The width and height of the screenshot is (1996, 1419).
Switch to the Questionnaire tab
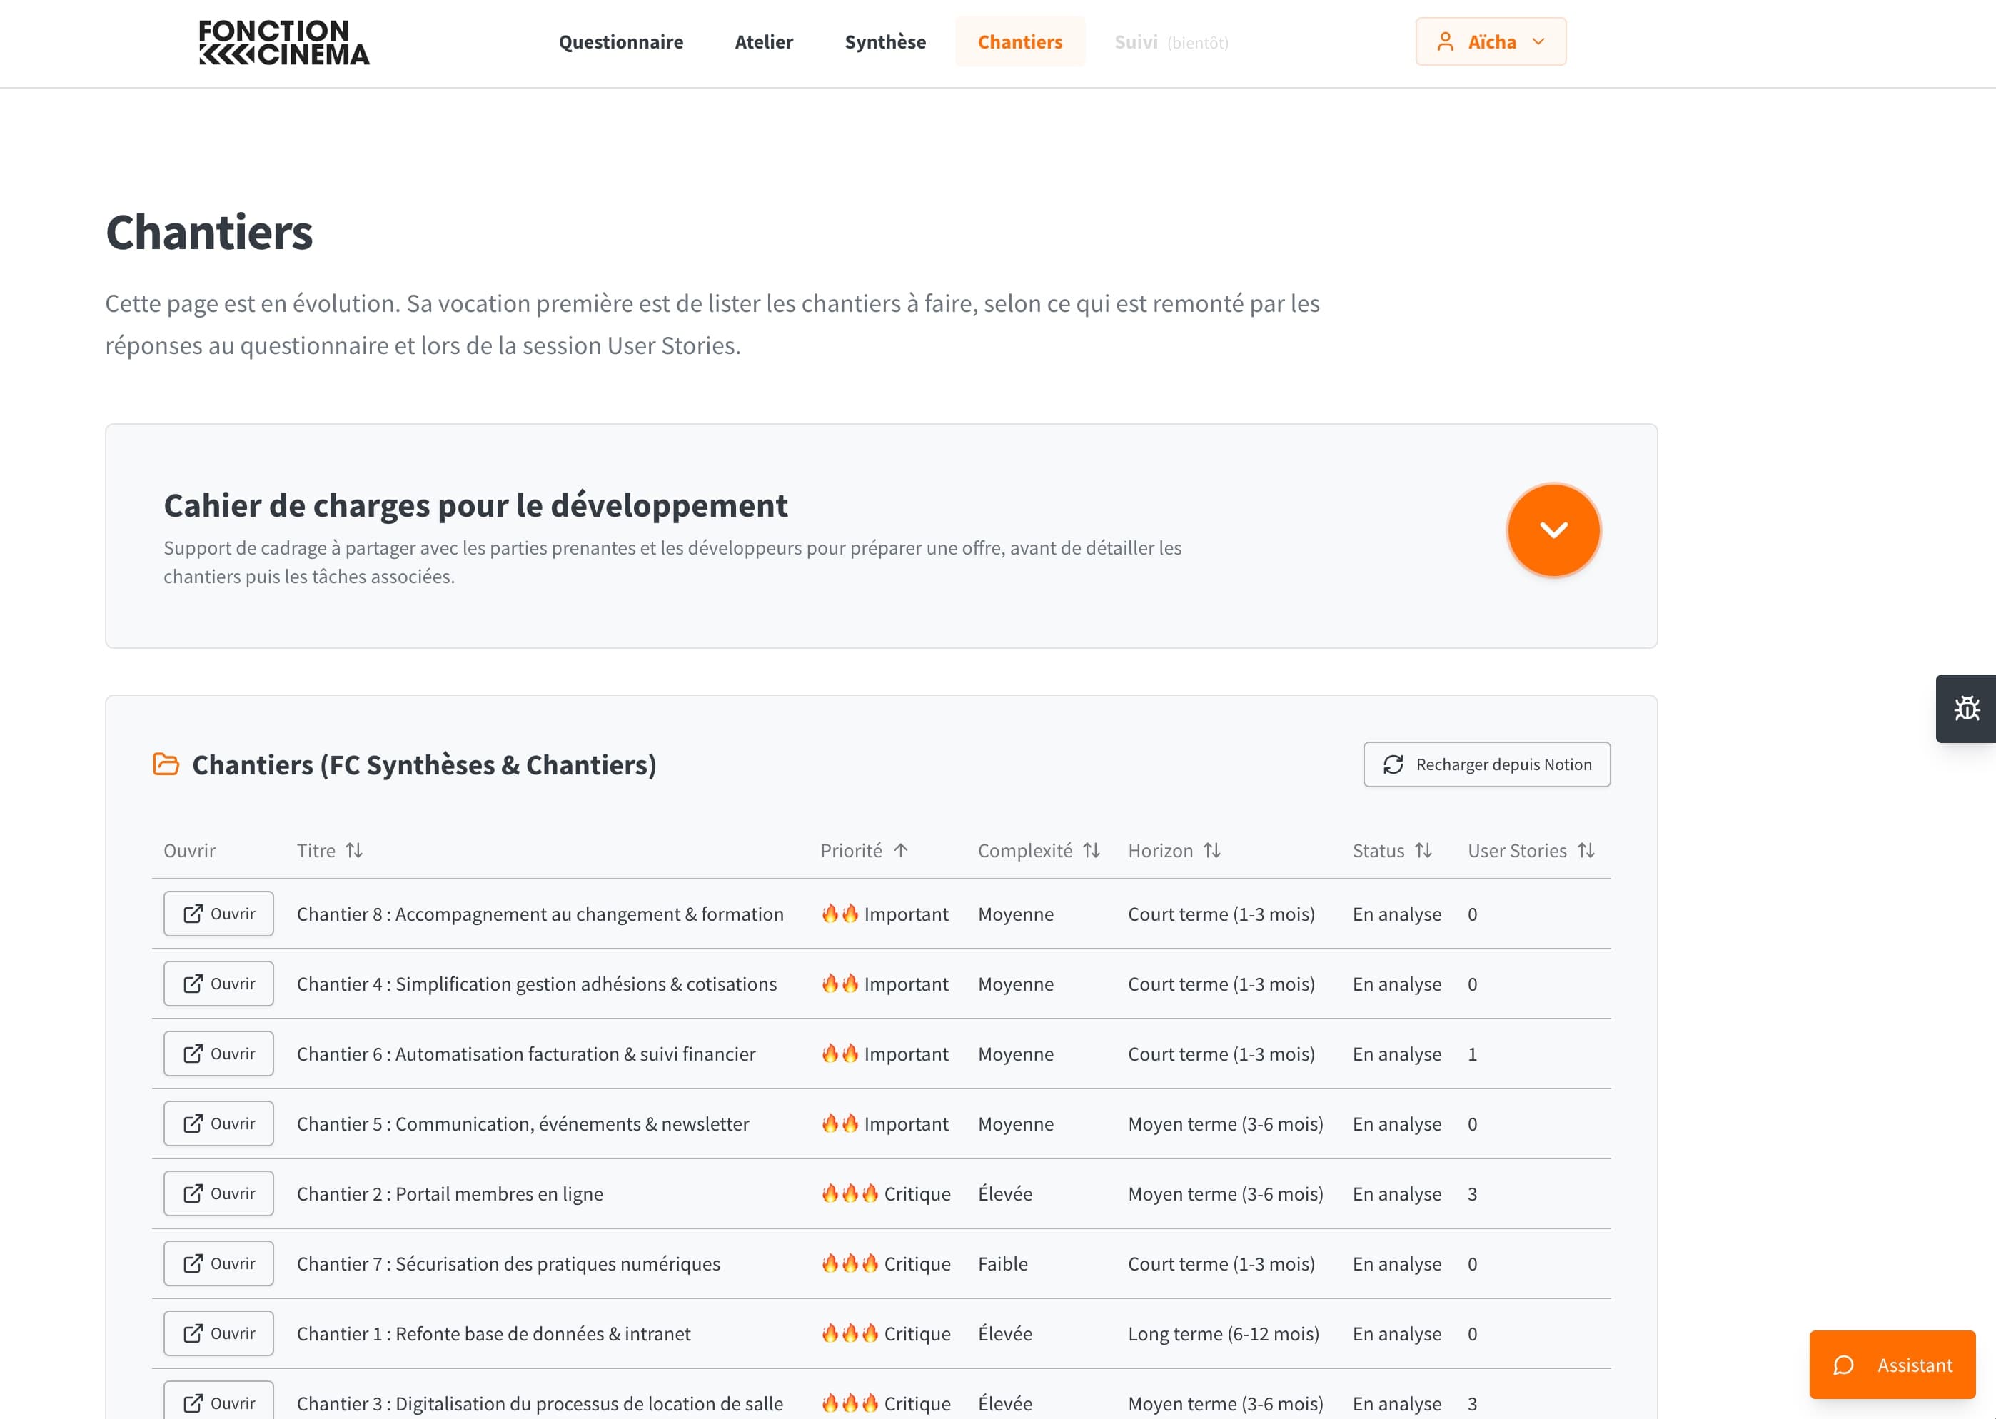(x=620, y=42)
